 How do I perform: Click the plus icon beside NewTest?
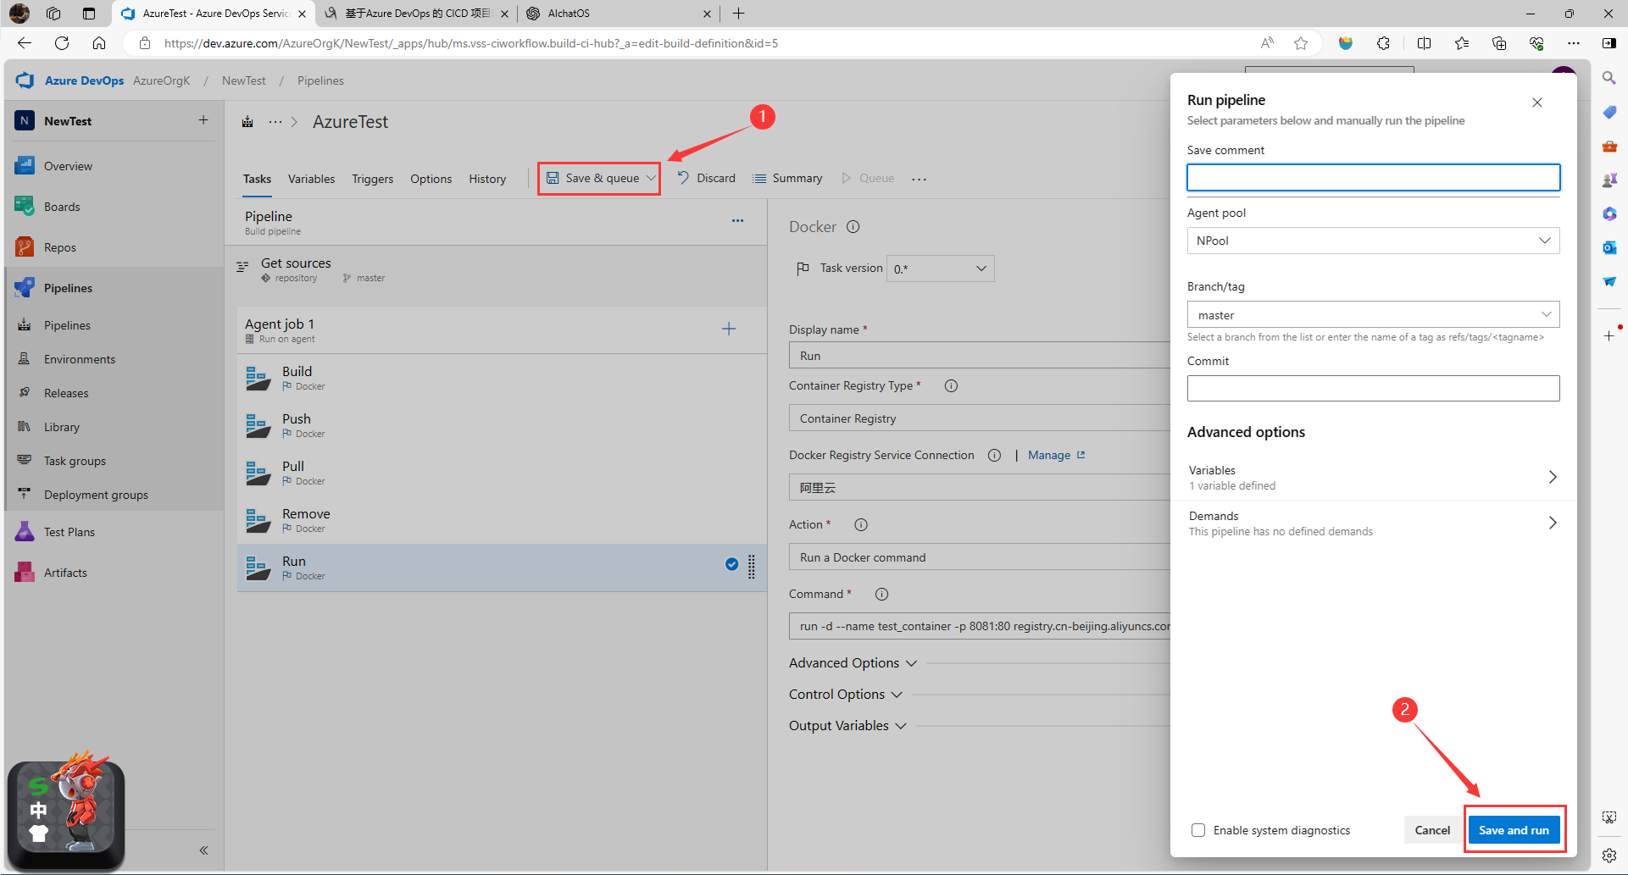click(x=203, y=120)
